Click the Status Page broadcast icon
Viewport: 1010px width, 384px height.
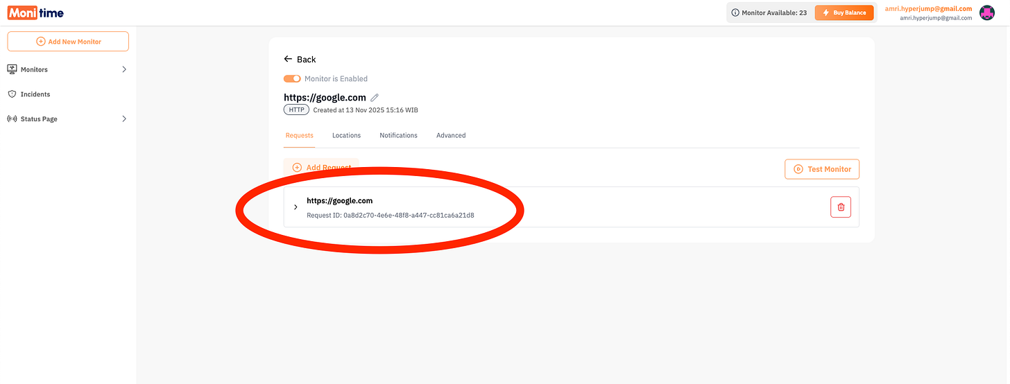pyautogui.click(x=12, y=119)
